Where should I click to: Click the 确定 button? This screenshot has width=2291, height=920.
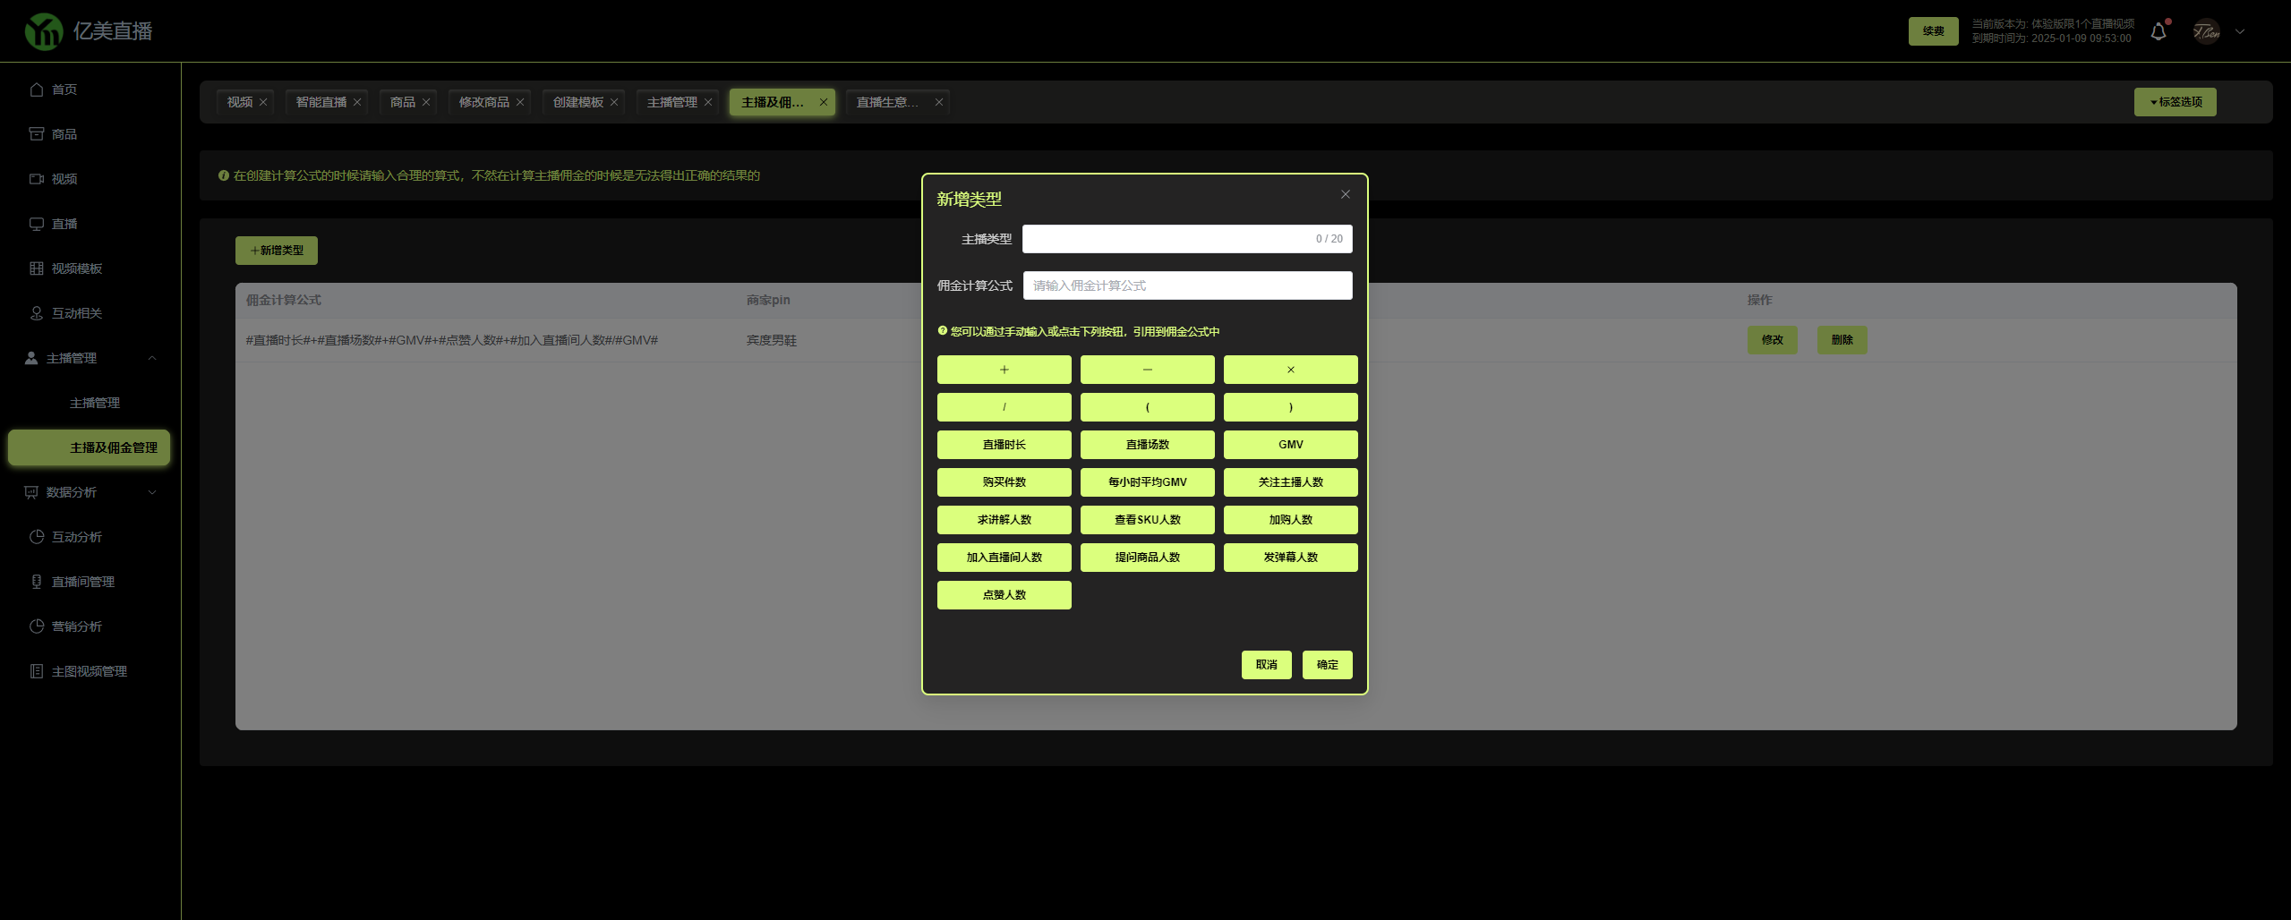(x=1327, y=665)
